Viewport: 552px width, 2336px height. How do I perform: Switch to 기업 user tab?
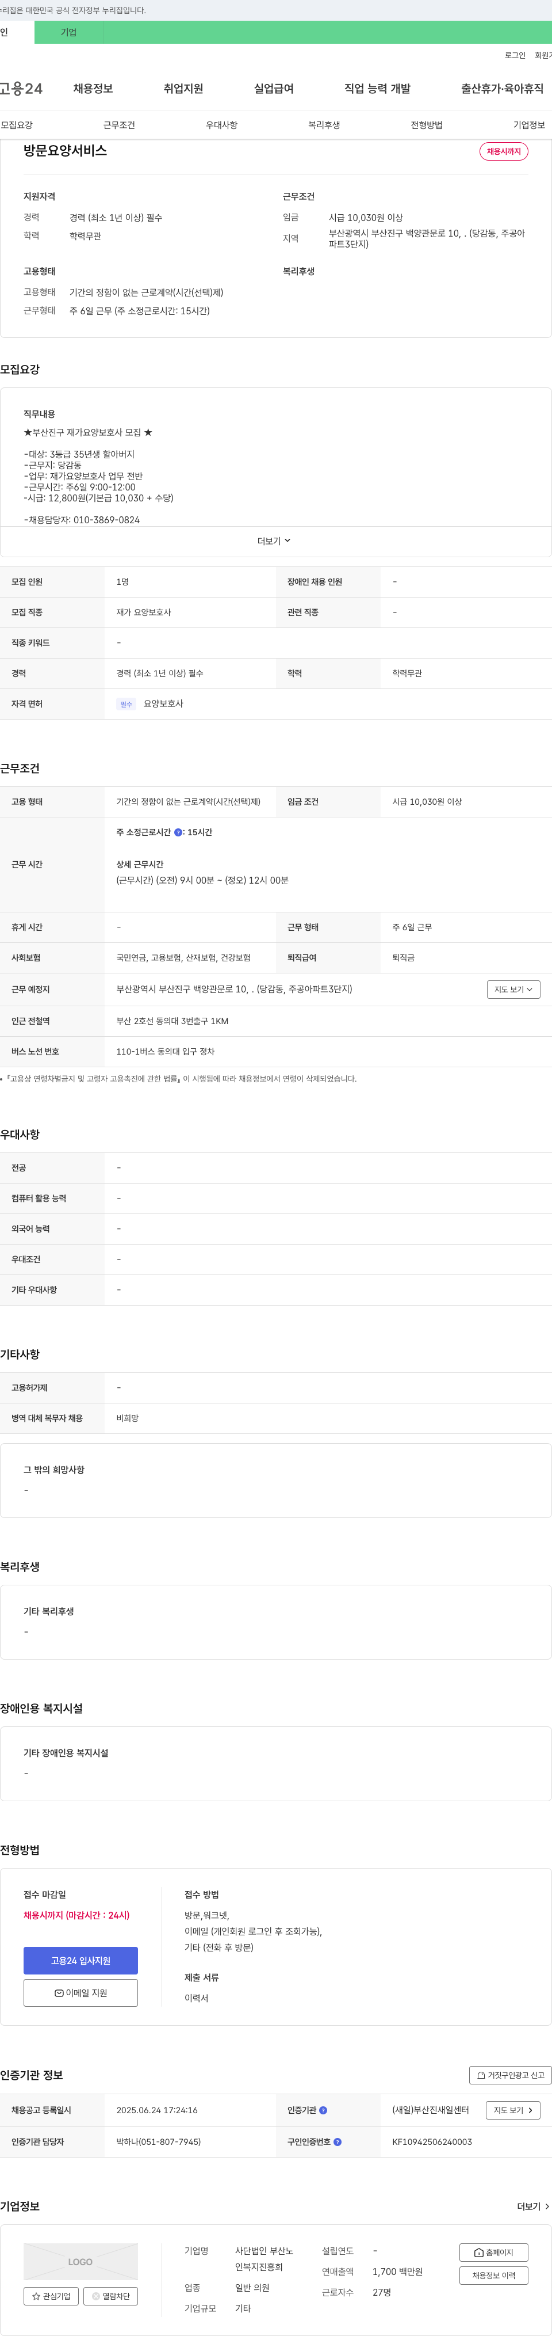click(x=69, y=33)
